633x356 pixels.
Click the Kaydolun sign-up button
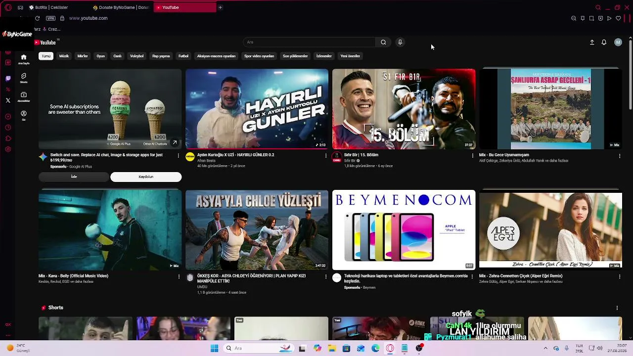tap(146, 177)
